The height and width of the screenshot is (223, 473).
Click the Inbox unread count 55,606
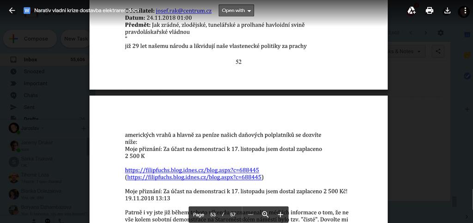(78, 60)
